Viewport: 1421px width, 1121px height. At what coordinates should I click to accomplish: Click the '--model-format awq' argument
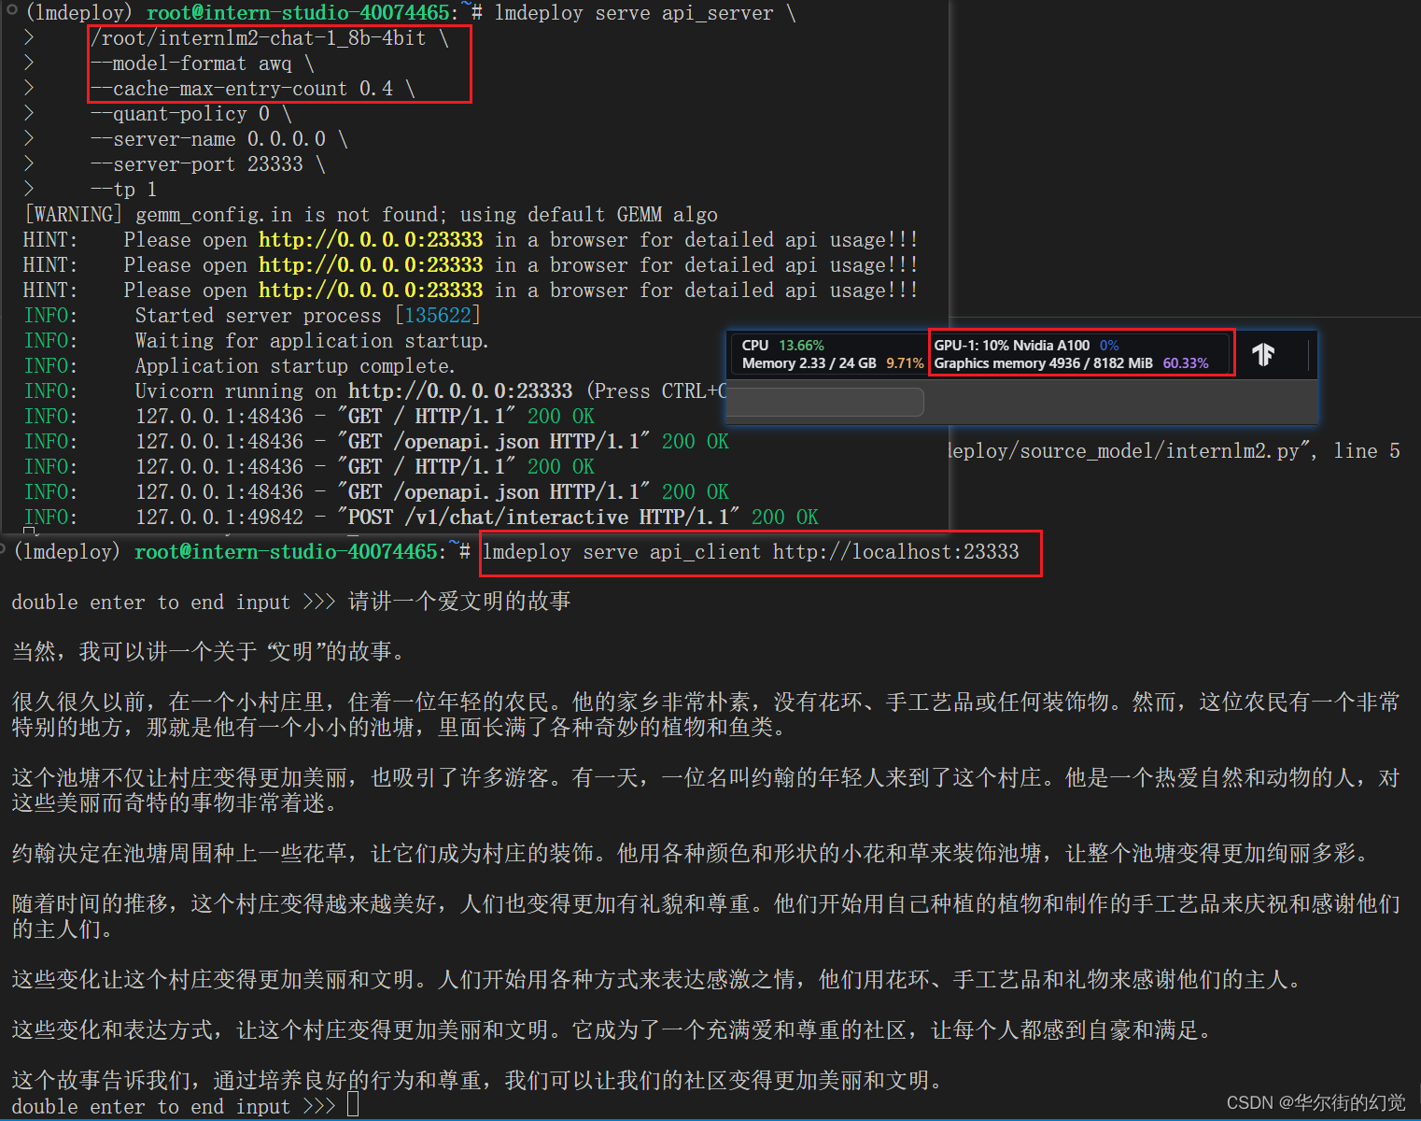click(191, 64)
